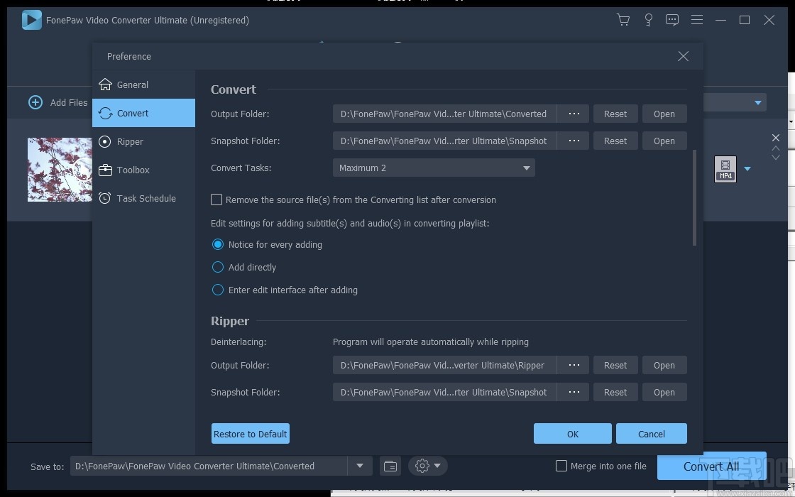795x497 pixels.
Task: Click Restore to Default
Action: pos(250,433)
